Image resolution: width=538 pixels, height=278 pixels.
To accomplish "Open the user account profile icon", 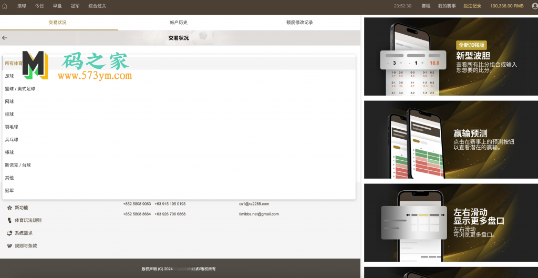I will [x=534, y=6].
